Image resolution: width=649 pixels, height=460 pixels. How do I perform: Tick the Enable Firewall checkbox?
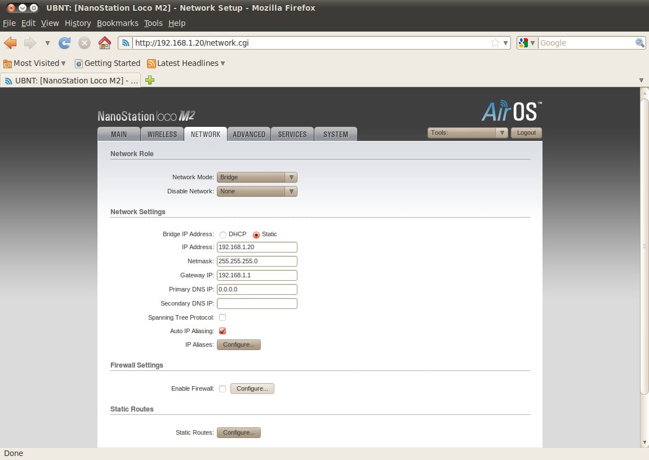point(223,388)
